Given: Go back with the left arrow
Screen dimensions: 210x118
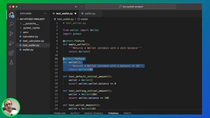Looking at the screenshot, I should [76, 7].
